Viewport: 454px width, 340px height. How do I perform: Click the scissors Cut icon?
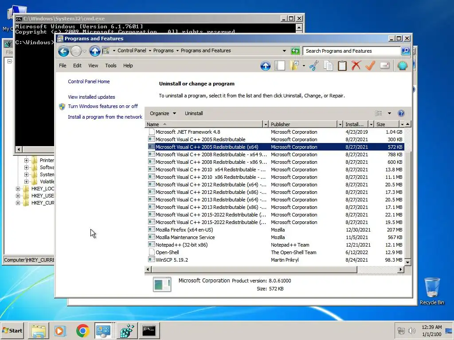[314, 66]
